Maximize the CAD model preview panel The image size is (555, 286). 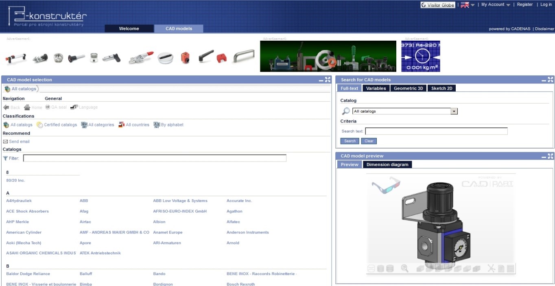551,156
